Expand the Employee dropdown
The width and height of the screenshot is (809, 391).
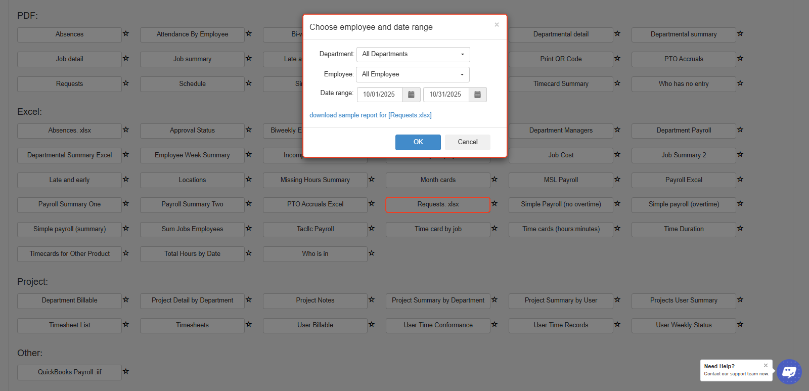pyautogui.click(x=413, y=74)
